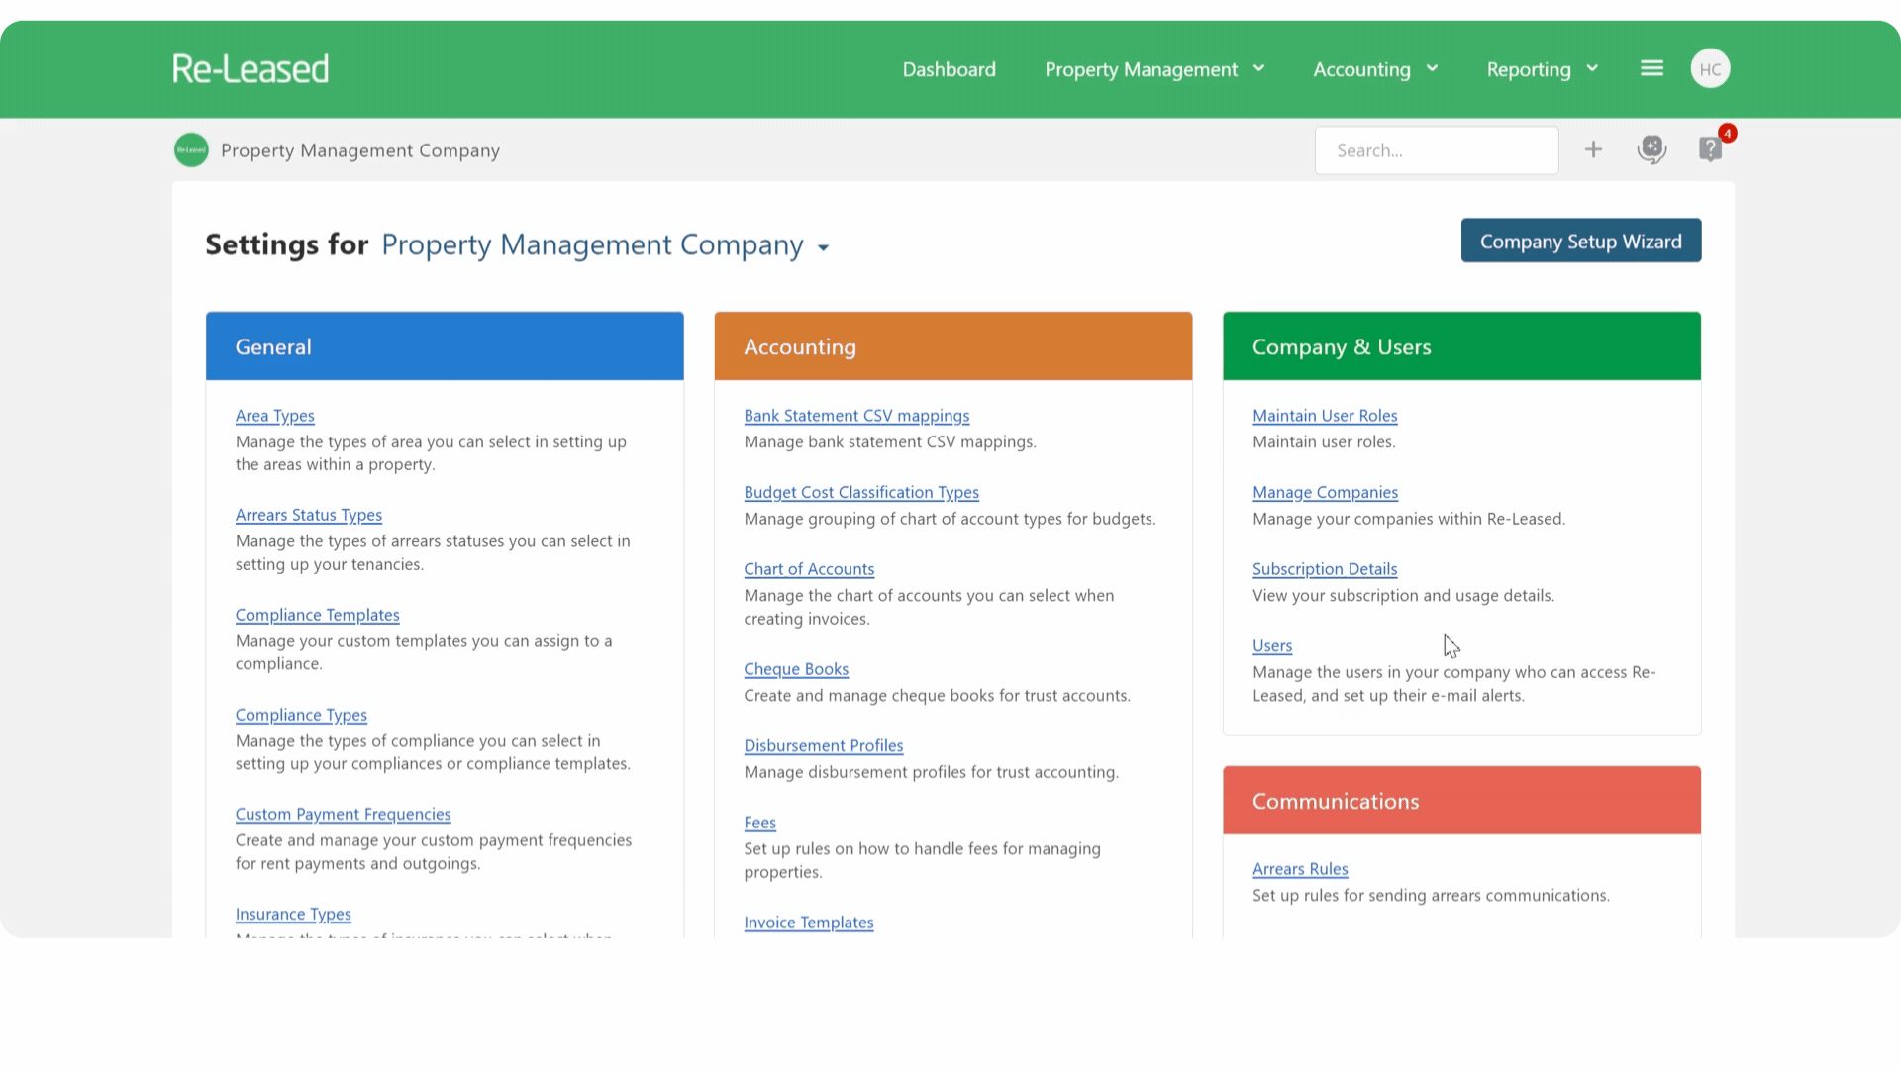1901x1069 pixels.
Task: Go to the Dashboard
Action: [949, 69]
